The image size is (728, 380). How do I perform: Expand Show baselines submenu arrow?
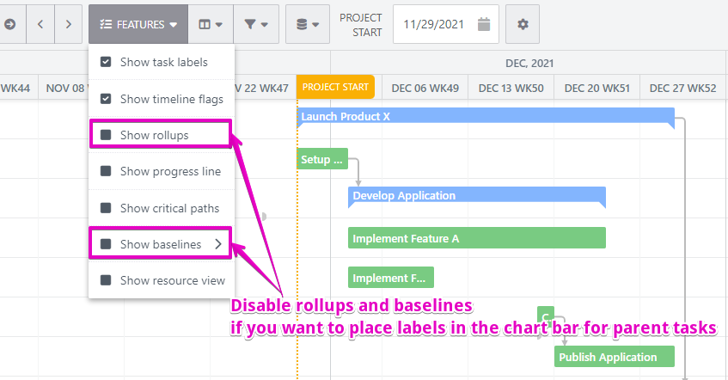(x=217, y=244)
